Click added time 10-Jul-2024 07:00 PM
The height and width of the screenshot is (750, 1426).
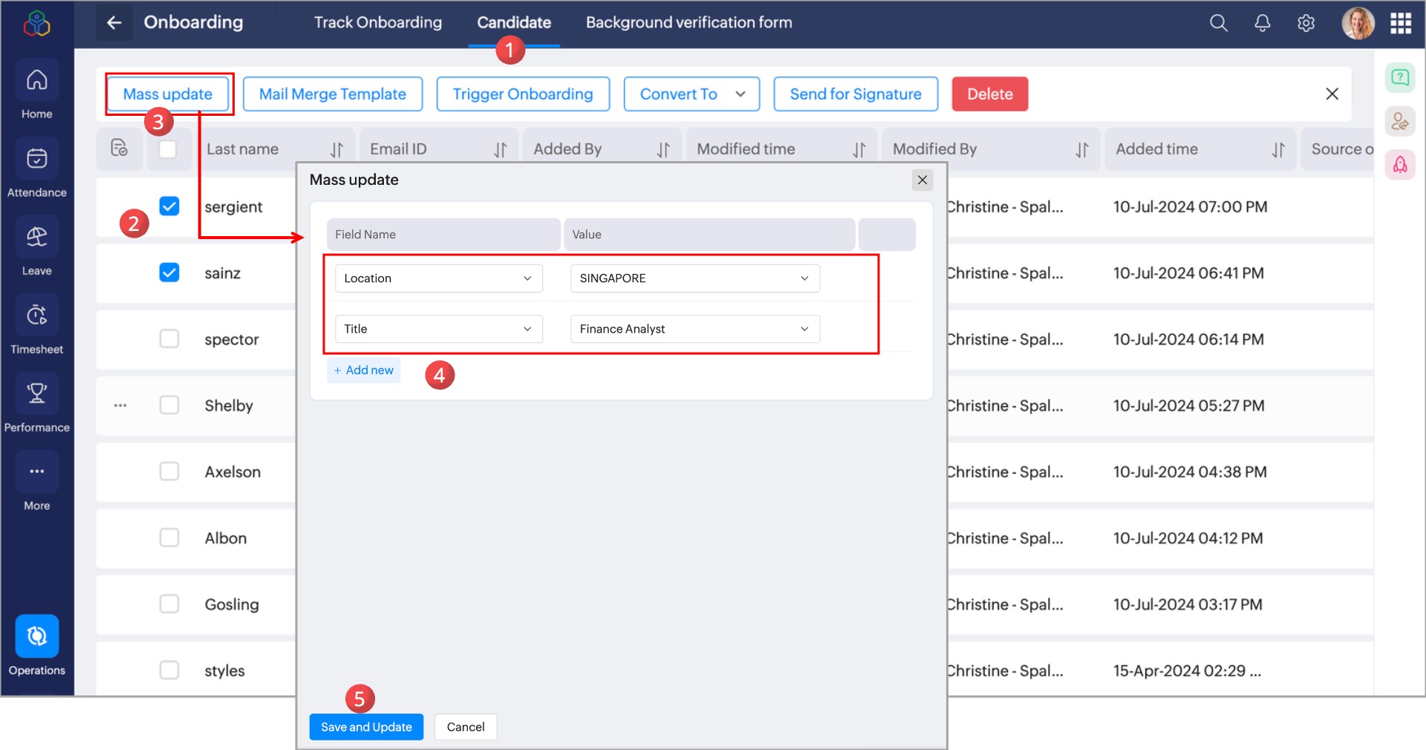tap(1190, 206)
